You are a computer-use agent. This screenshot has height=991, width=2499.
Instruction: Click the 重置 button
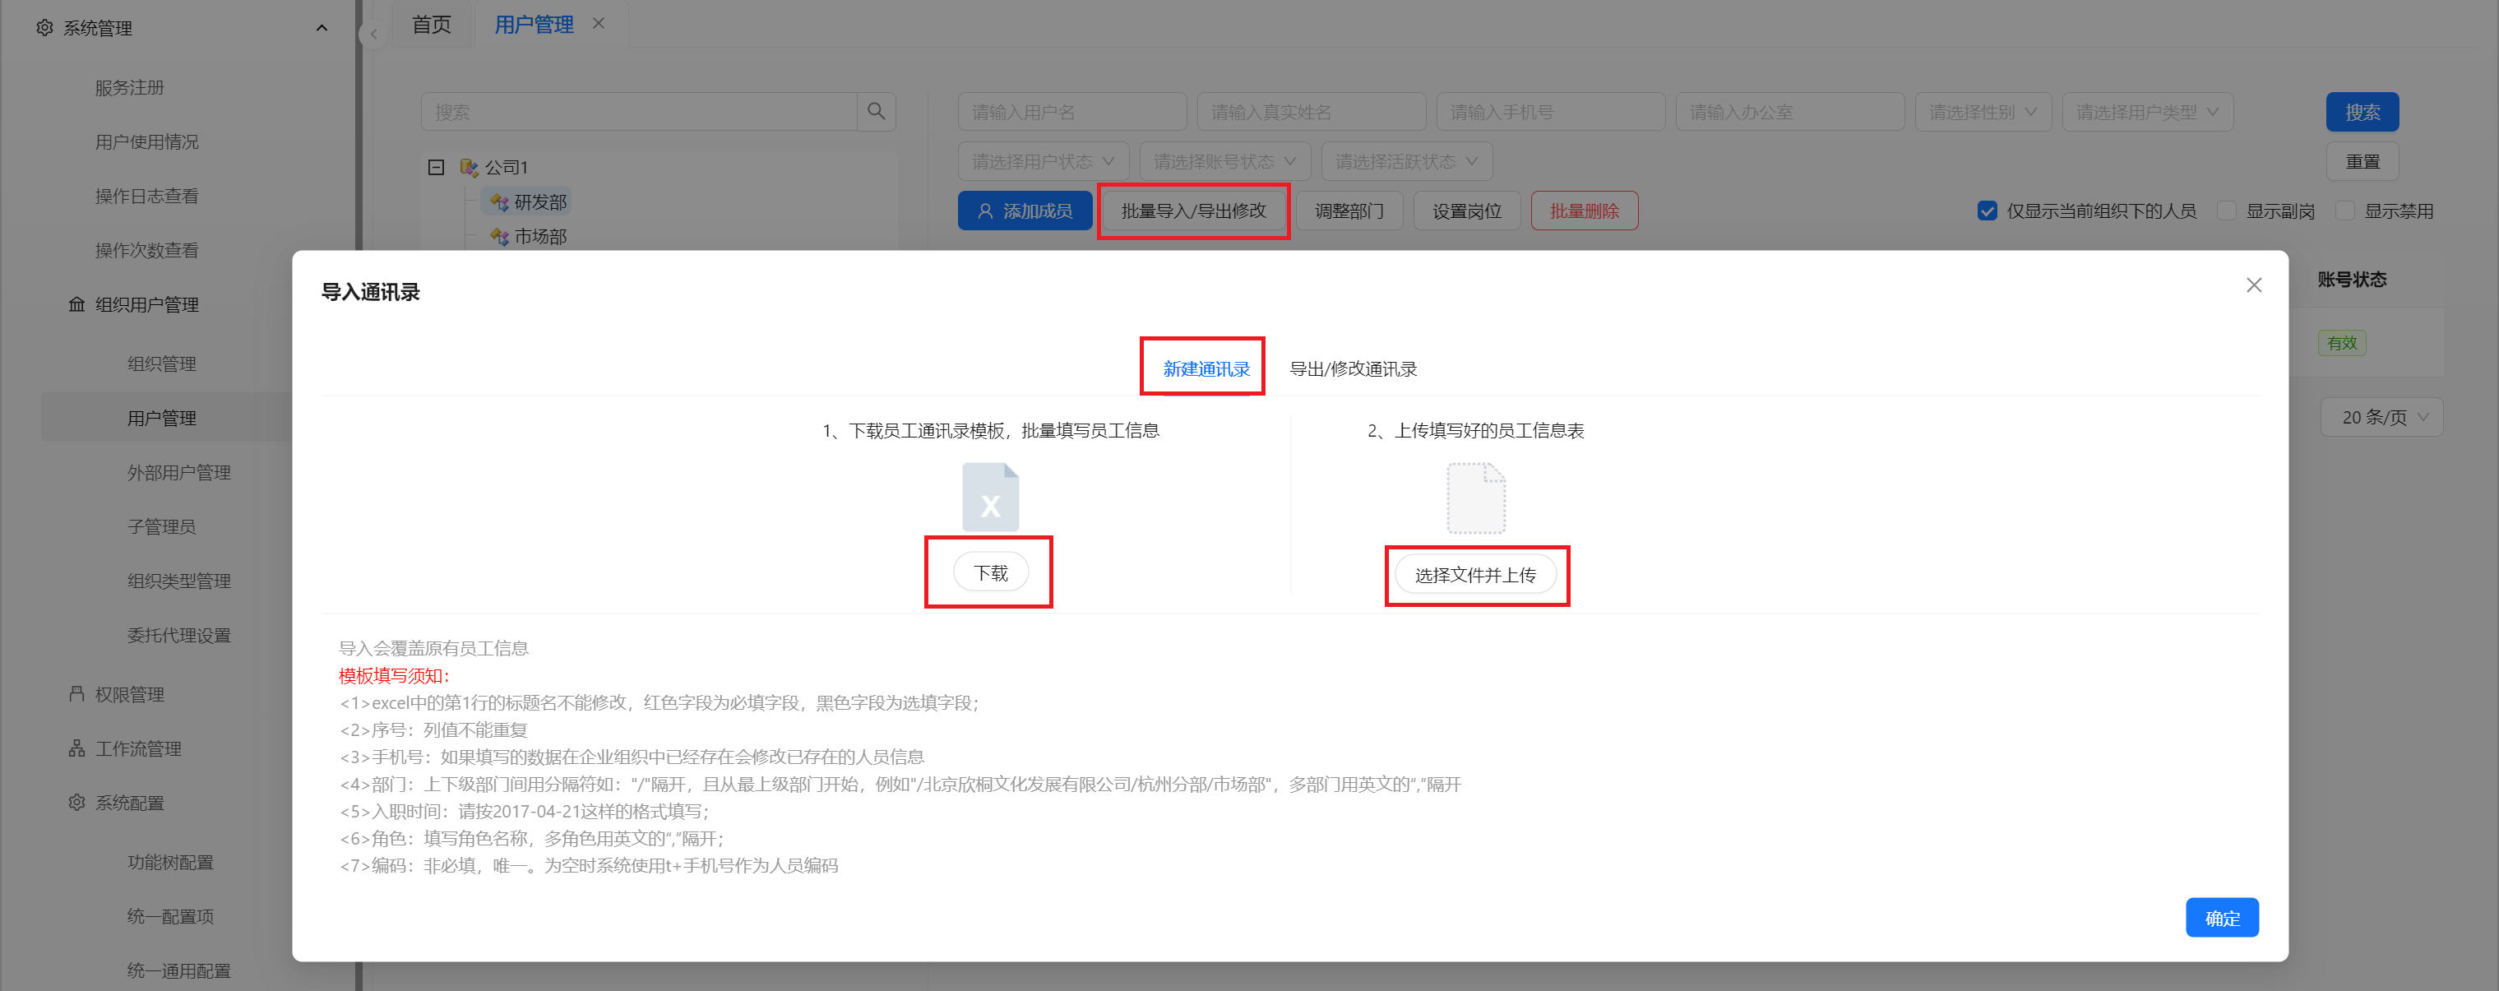(2361, 161)
